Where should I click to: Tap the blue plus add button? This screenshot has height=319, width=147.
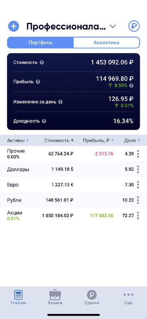(x=14, y=26)
